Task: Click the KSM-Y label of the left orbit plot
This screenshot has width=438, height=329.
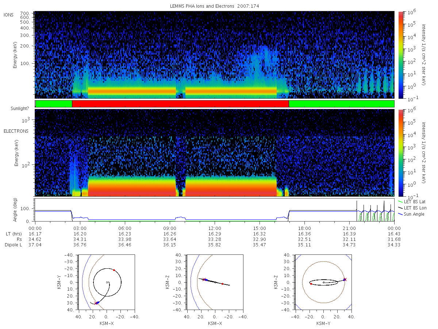Action: 59,282
